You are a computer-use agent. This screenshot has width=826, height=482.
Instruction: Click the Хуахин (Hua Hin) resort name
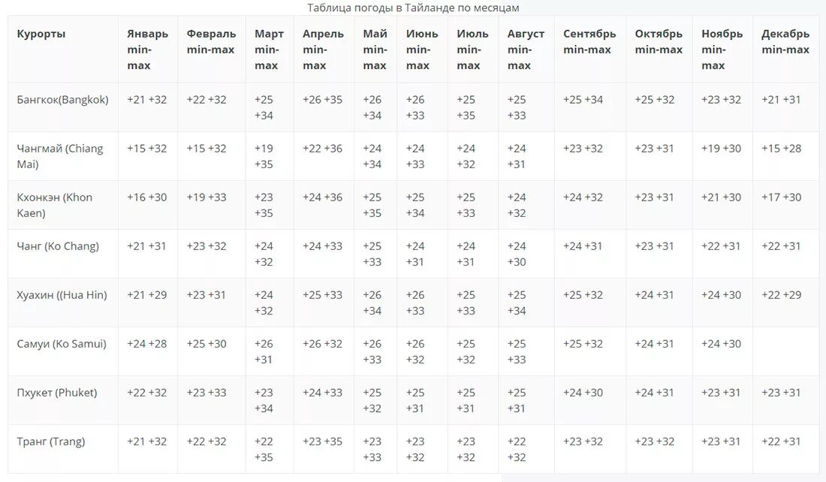point(62,295)
